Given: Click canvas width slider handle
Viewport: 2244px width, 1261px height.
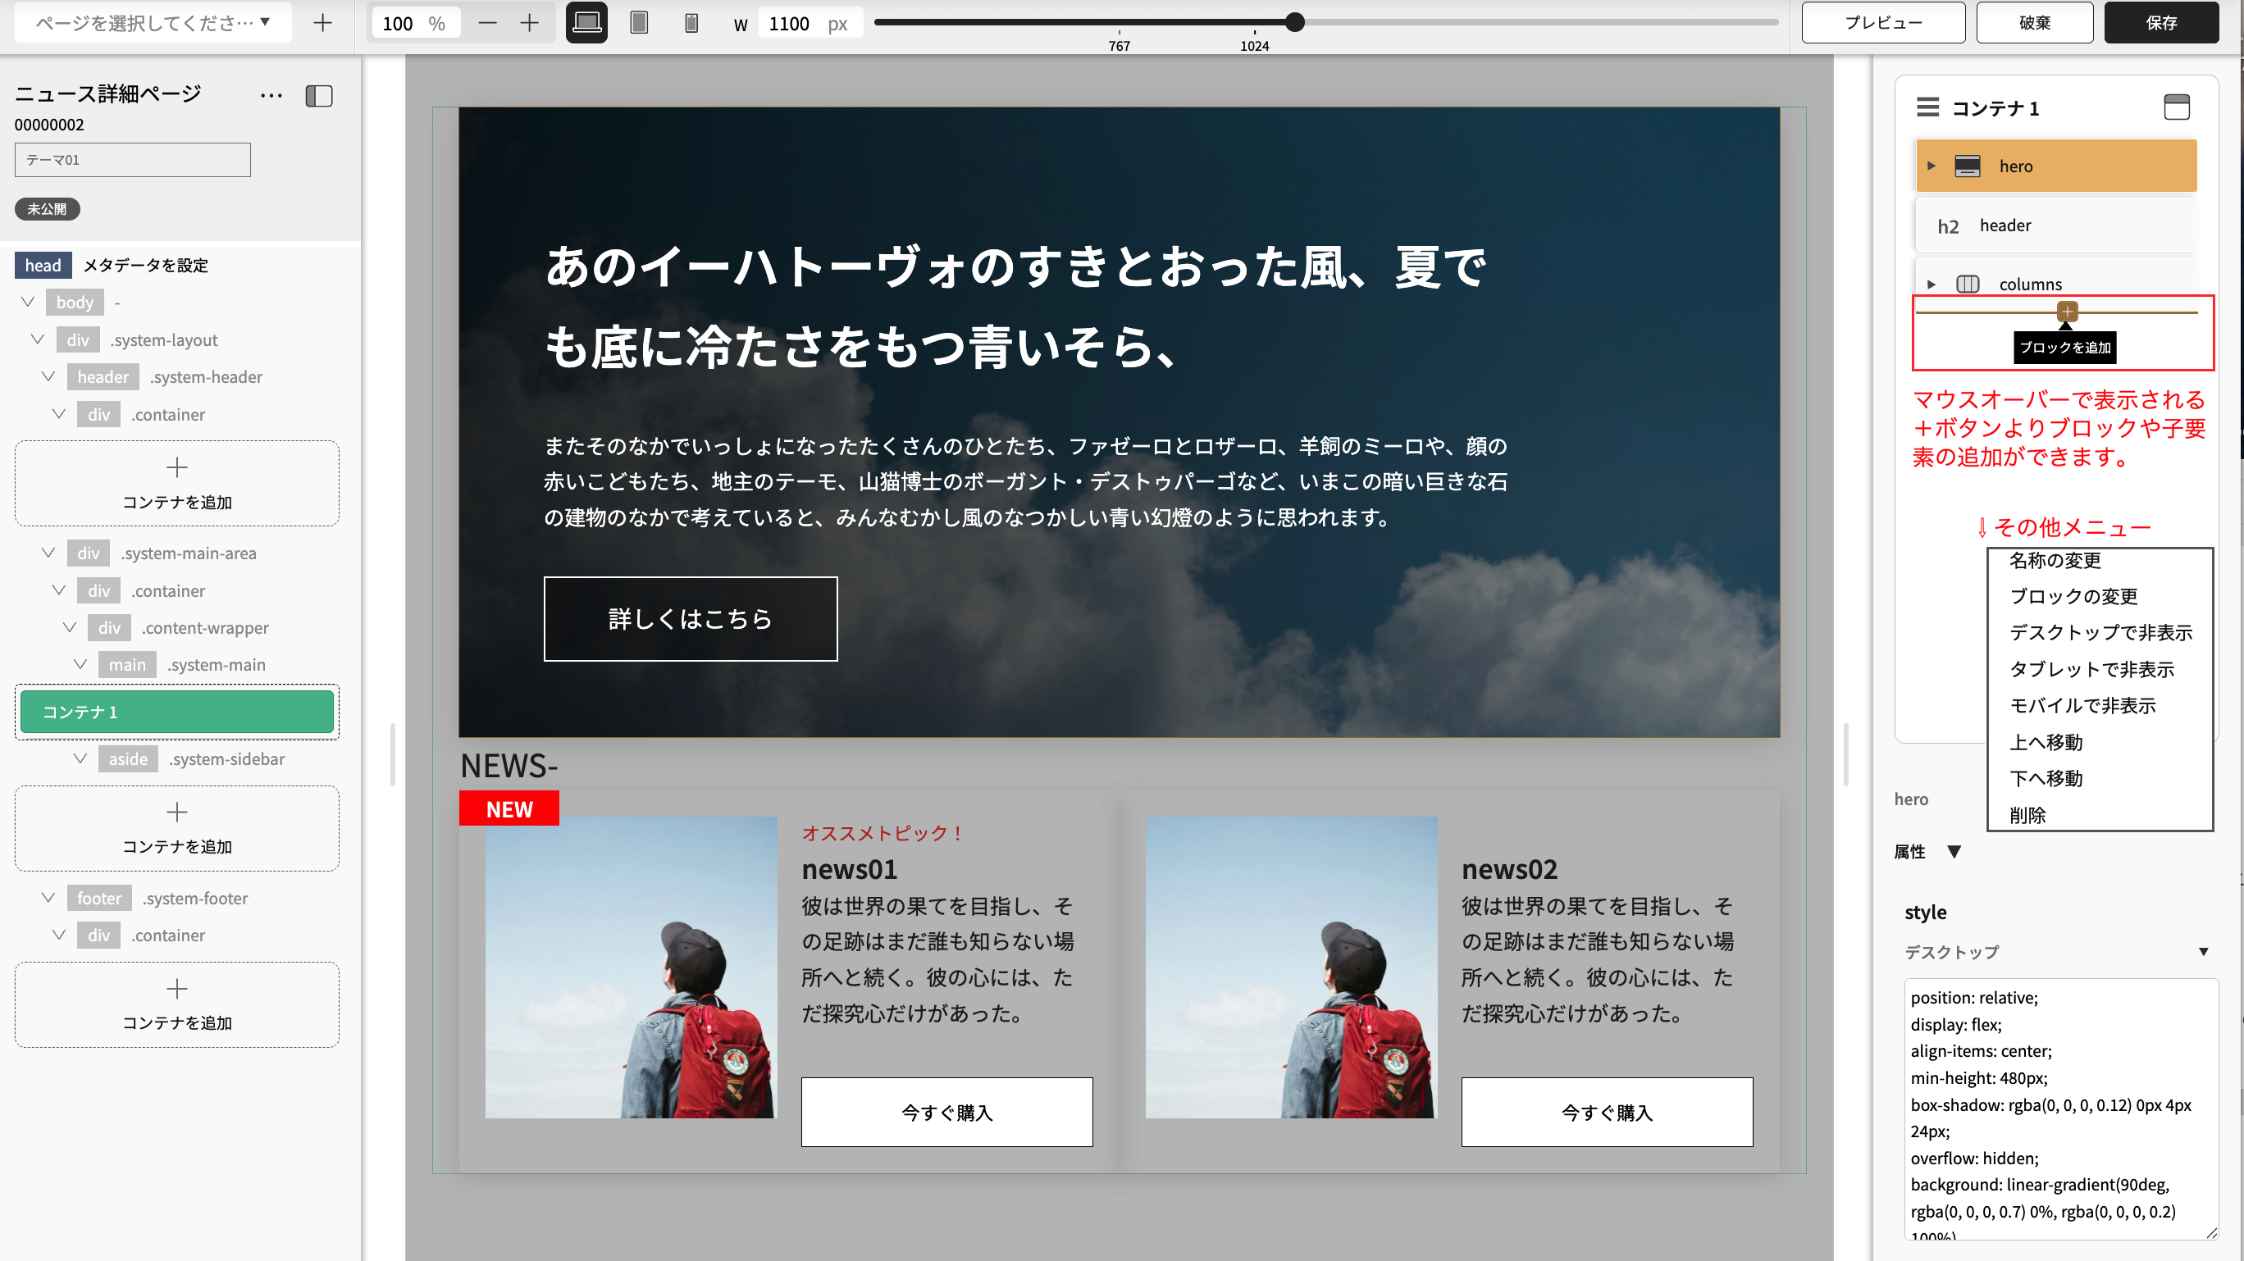Looking at the screenshot, I should 1294,22.
